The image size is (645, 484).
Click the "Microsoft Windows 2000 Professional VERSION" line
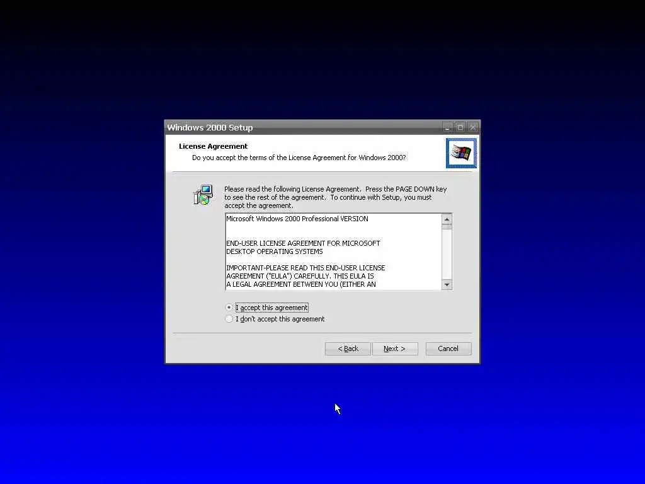(297, 219)
